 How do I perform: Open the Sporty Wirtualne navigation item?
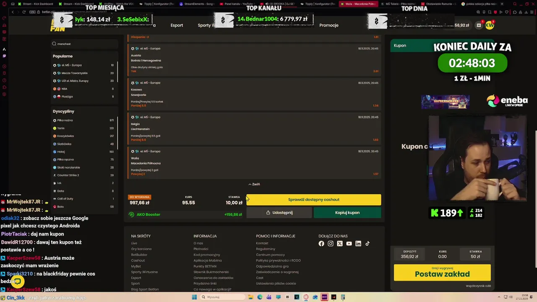(206, 25)
